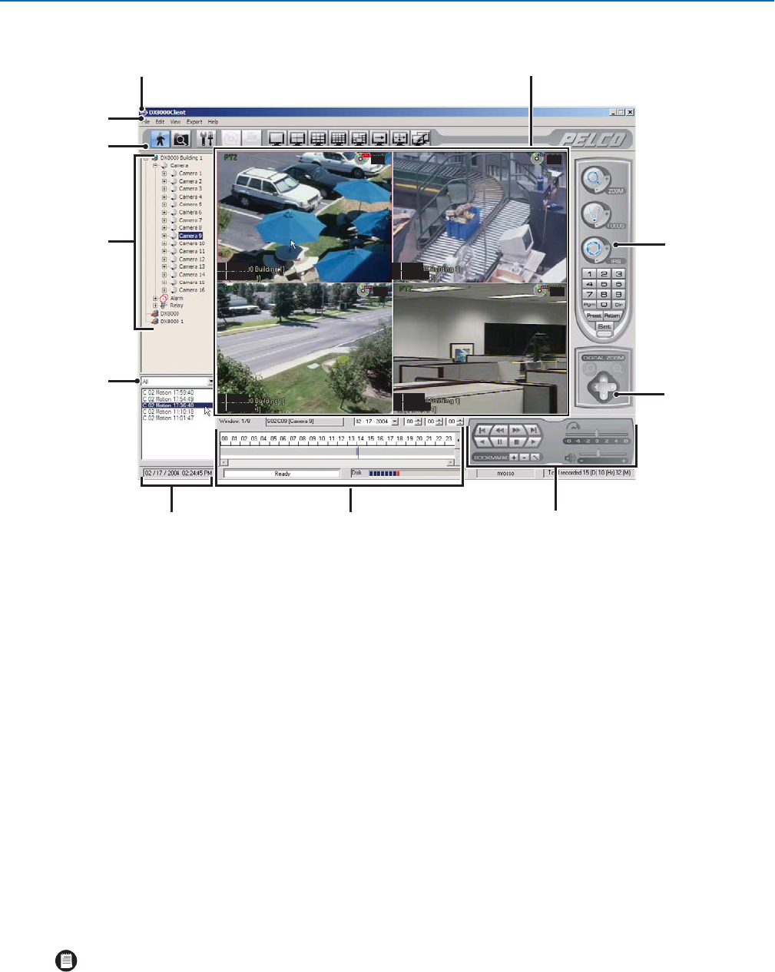
Task: Add a bookmark with the plus button
Action: point(514,457)
